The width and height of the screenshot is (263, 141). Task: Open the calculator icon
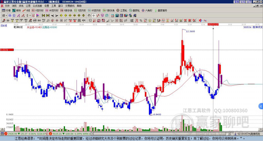pos(117,15)
